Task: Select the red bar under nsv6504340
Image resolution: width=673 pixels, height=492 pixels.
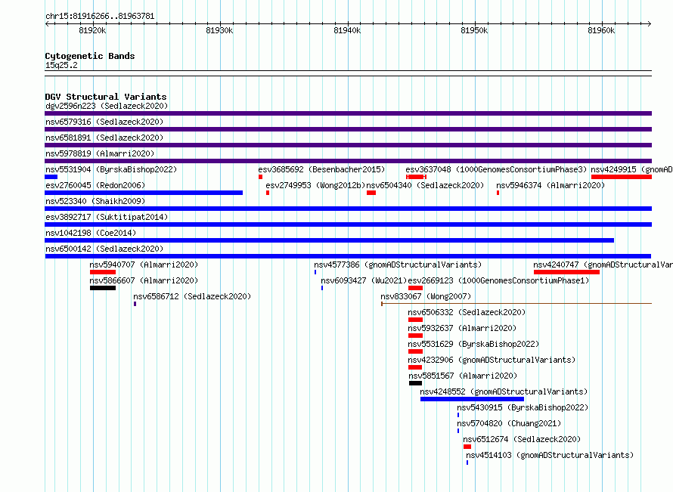Action: tap(371, 193)
